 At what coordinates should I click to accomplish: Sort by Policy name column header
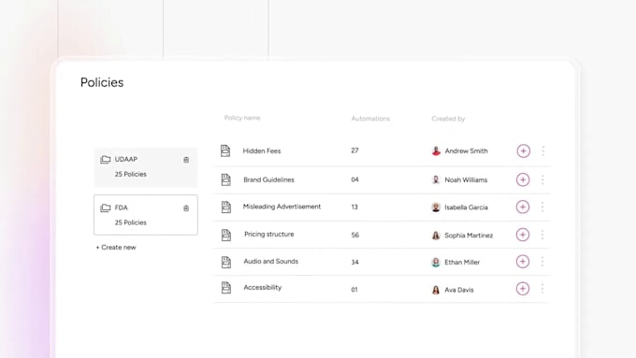click(242, 118)
